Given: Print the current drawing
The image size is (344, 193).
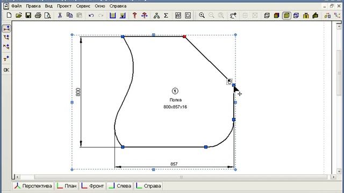Looking at the screenshot, I should (x=38, y=16).
